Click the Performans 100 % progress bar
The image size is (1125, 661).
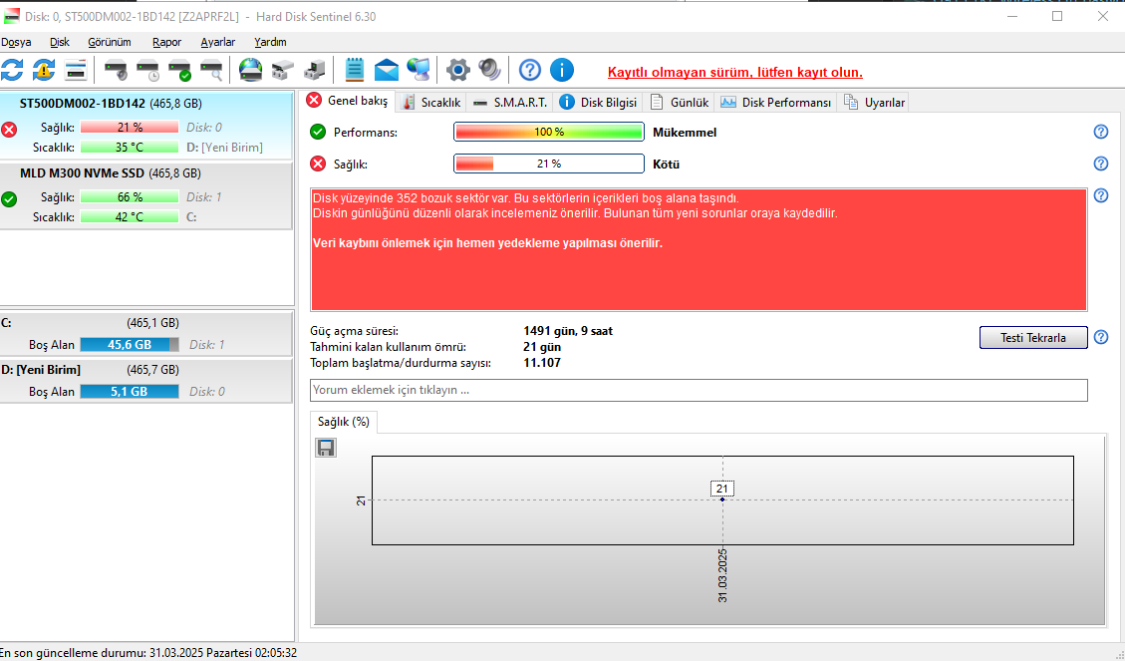549,132
